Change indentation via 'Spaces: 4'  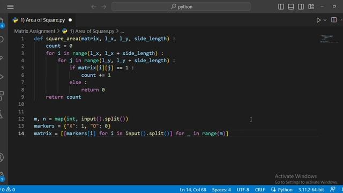(221, 189)
